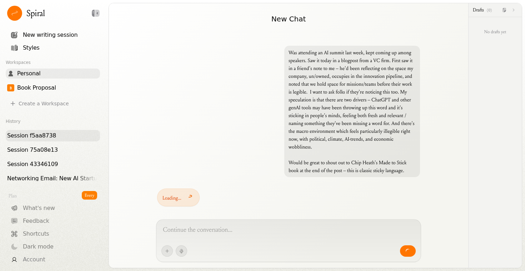Click the Spiral orange logo icon

coord(15,13)
